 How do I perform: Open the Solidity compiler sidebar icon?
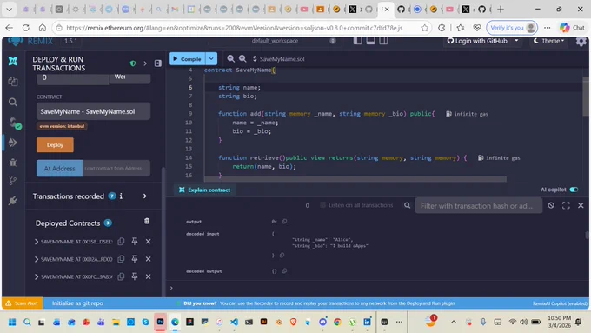click(14, 123)
